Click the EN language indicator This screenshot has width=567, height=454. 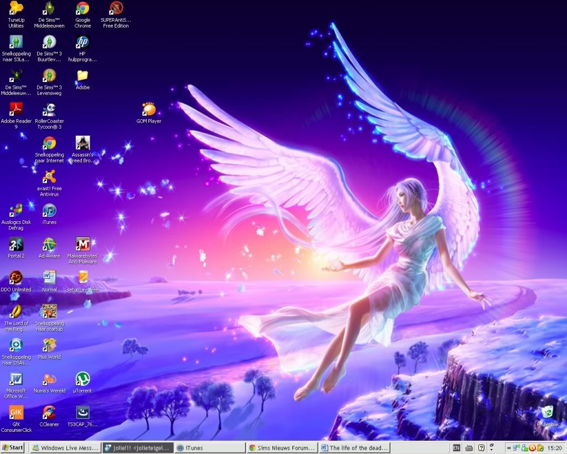tap(456, 448)
